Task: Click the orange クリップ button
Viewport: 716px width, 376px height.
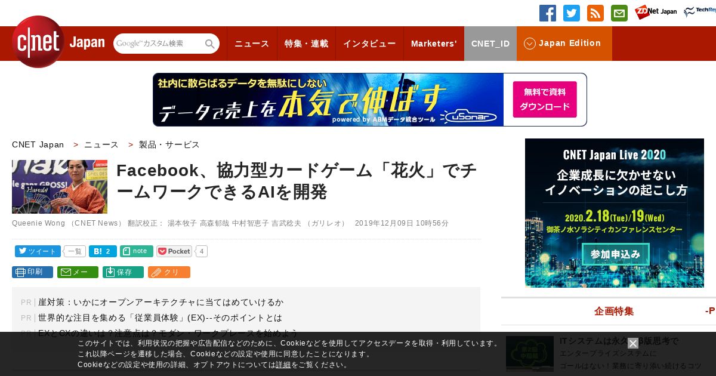Action: point(169,272)
